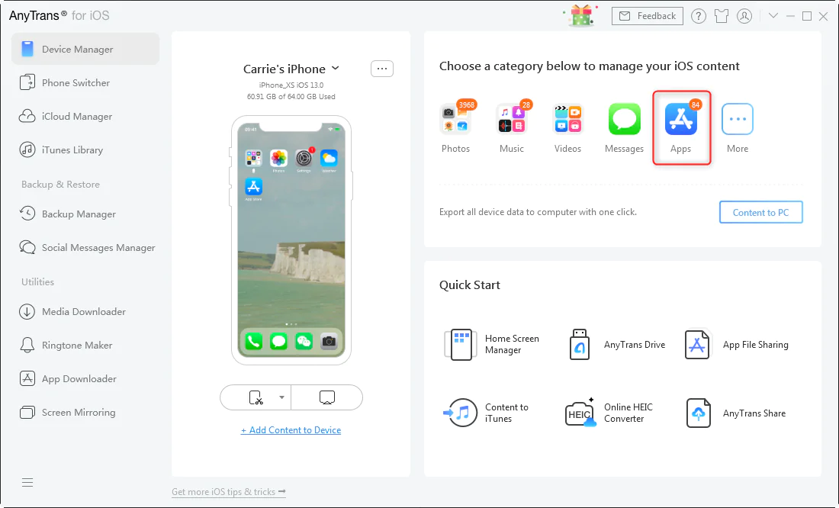The height and width of the screenshot is (508, 839).
Task: Click the Add Content to Device link
Action: (291, 430)
